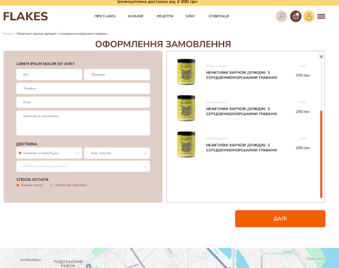Click the Email input field
The width and height of the screenshot is (339, 268).
[x=83, y=102]
